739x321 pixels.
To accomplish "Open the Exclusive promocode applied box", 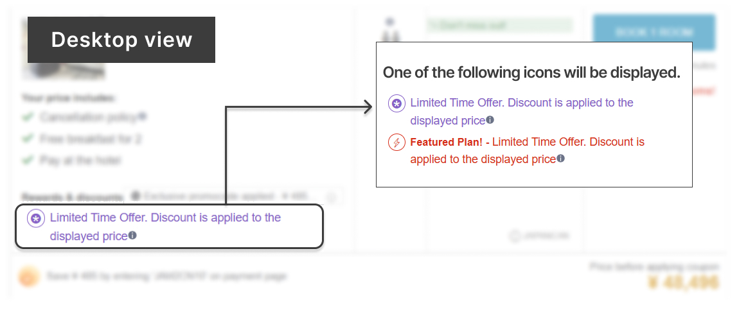I will click(x=233, y=196).
